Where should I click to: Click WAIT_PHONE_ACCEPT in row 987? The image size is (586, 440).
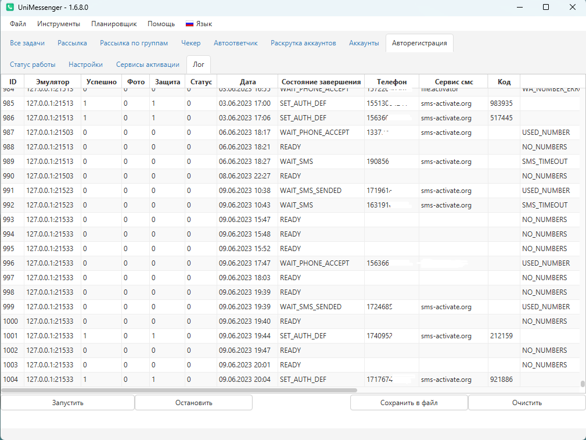[314, 133]
